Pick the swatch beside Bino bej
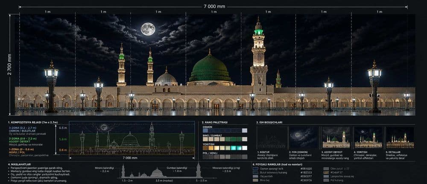 255,180
